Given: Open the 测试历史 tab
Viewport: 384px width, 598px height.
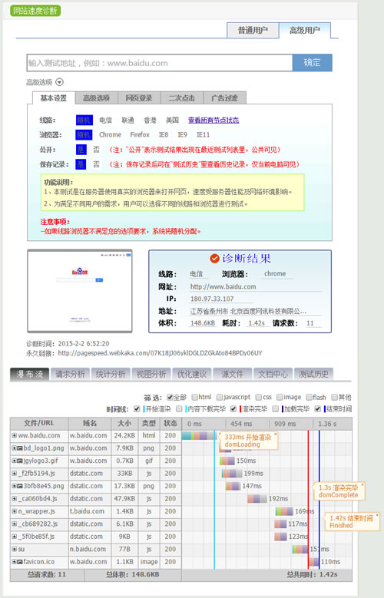Looking at the screenshot, I should [x=314, y=374].
